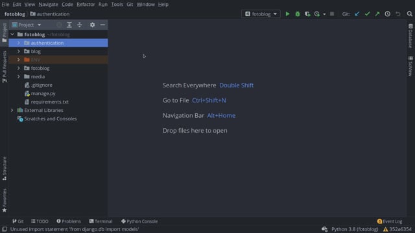This screenshot has width=415, height=233.
Task: Hide the Project tool window
Action: pos(102,25)
